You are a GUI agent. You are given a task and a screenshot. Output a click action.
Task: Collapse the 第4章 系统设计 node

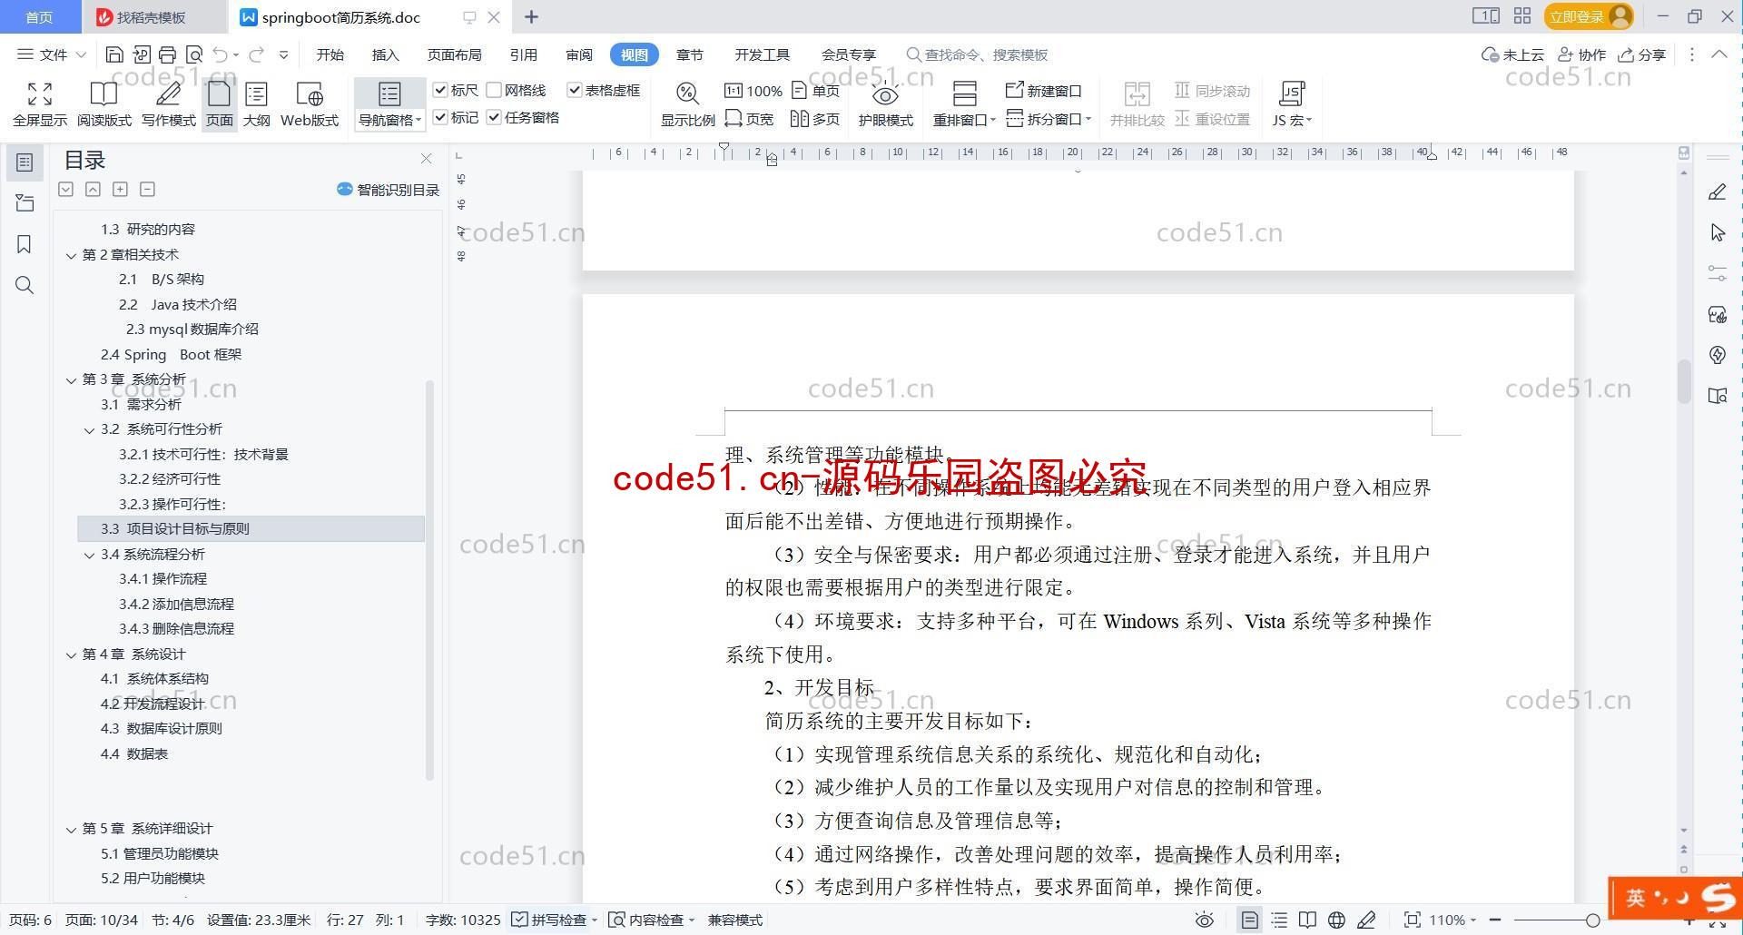[x=71, y=654]
